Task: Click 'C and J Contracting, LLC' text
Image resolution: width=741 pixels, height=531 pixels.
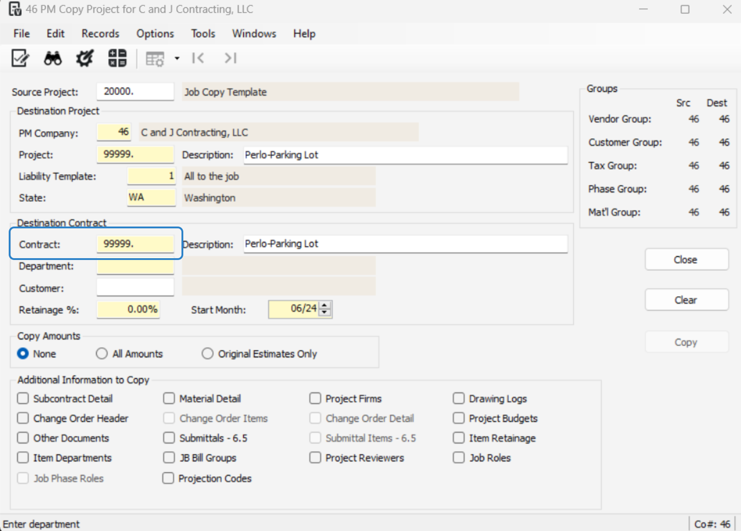Action: [194, 133]
